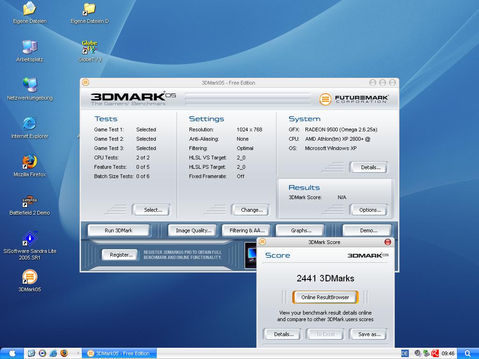
Task: Open the Eigene Dateien desktop folder
Action: 29,13
